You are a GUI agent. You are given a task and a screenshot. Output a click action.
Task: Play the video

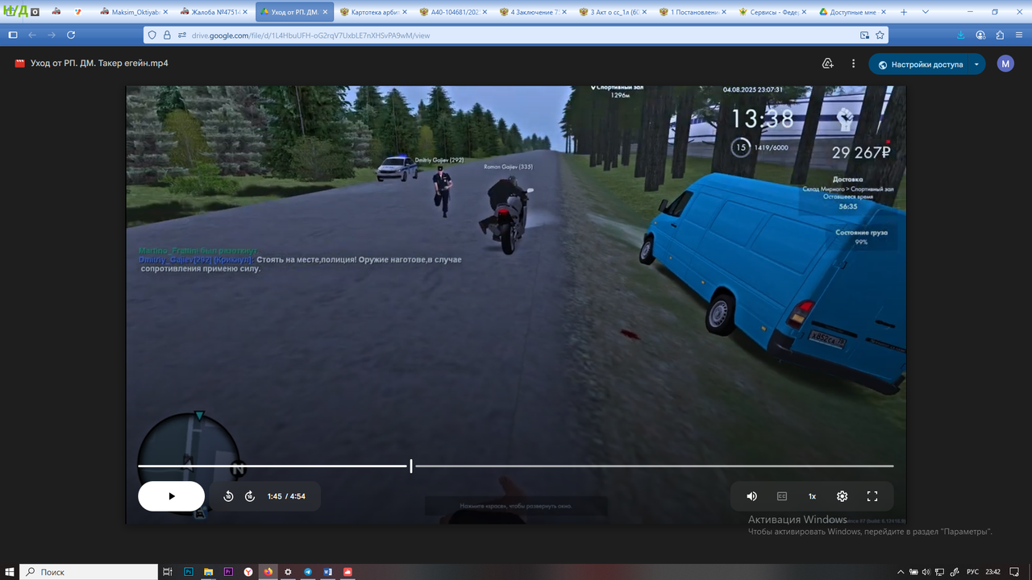(171, 496)
